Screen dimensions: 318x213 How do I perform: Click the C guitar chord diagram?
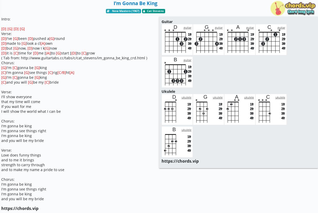click(271, 40)
